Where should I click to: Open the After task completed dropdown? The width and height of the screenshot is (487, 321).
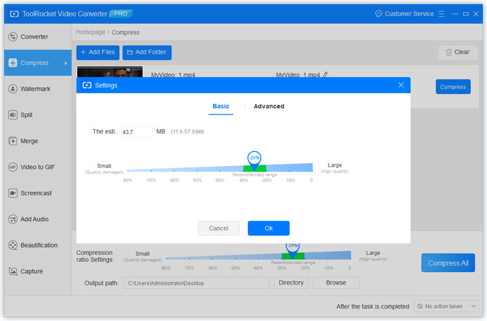click(x=446, y=306)
